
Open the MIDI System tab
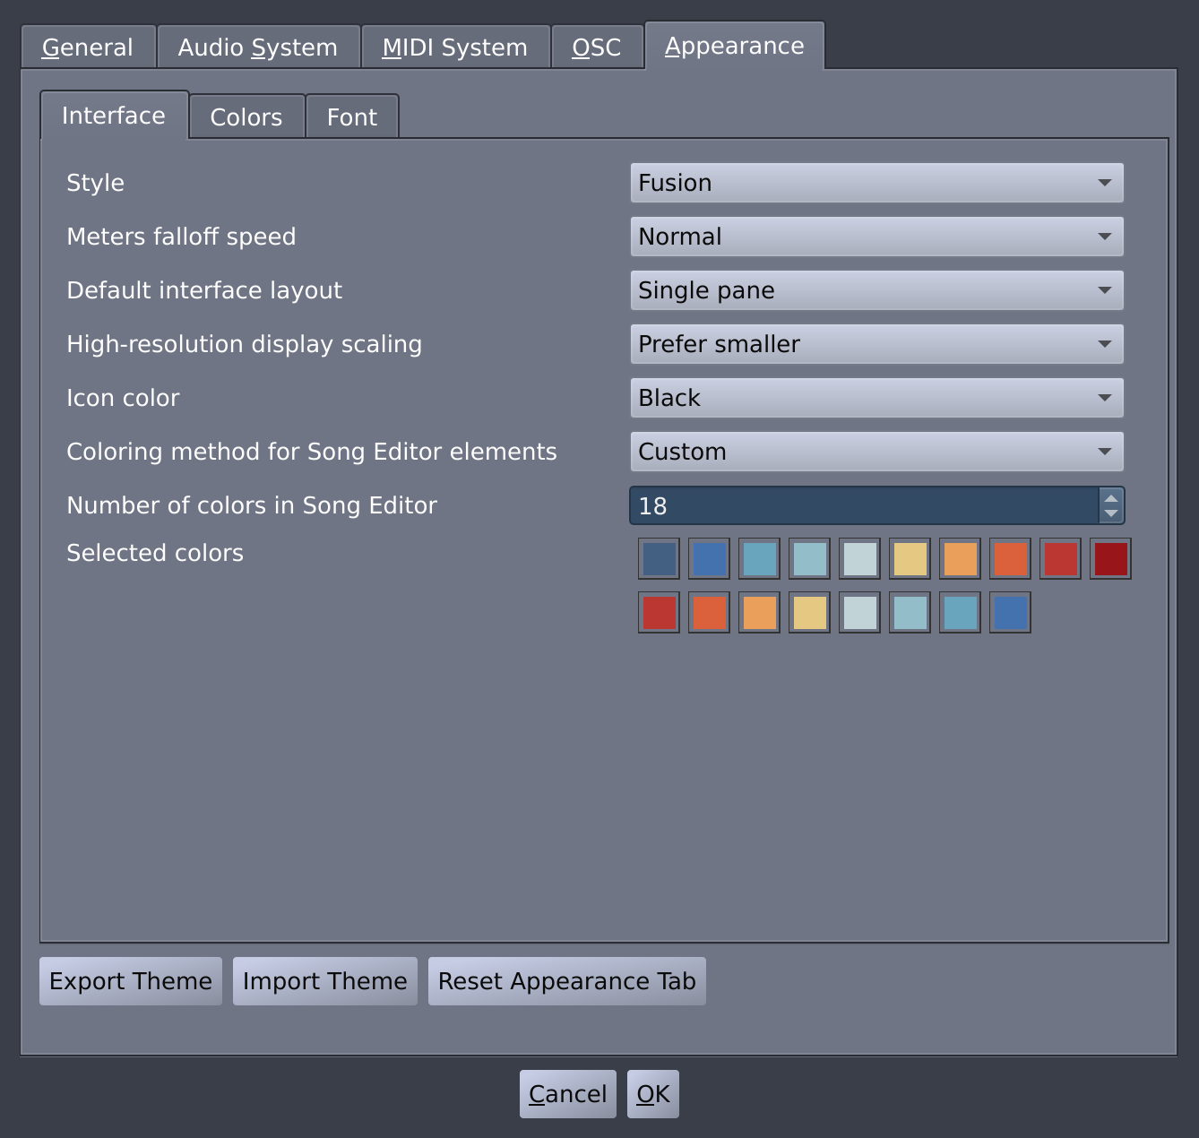tap(454, 47)
